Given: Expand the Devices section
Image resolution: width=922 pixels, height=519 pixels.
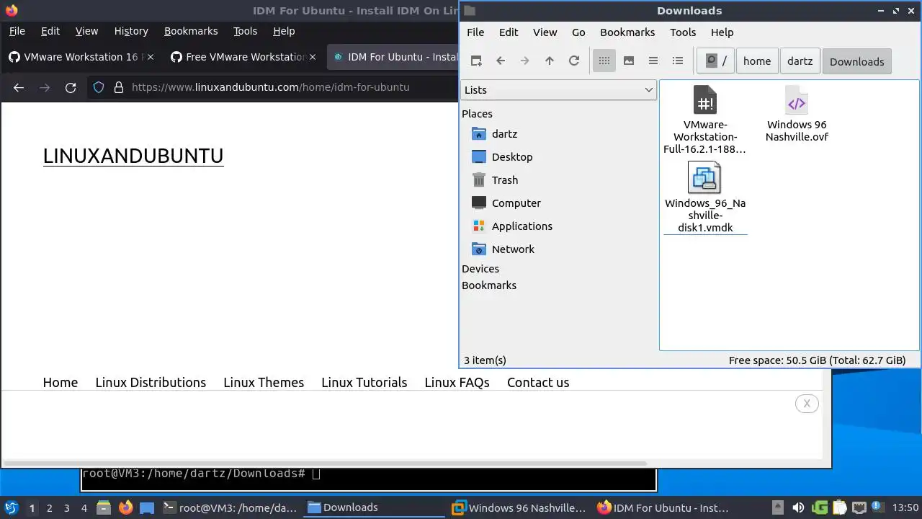Looking at the screenshot, I should pyautogui.click(x=480, y=269).
